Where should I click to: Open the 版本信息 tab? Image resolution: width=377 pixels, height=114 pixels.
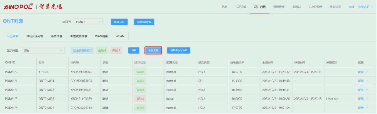click(57, 36)
